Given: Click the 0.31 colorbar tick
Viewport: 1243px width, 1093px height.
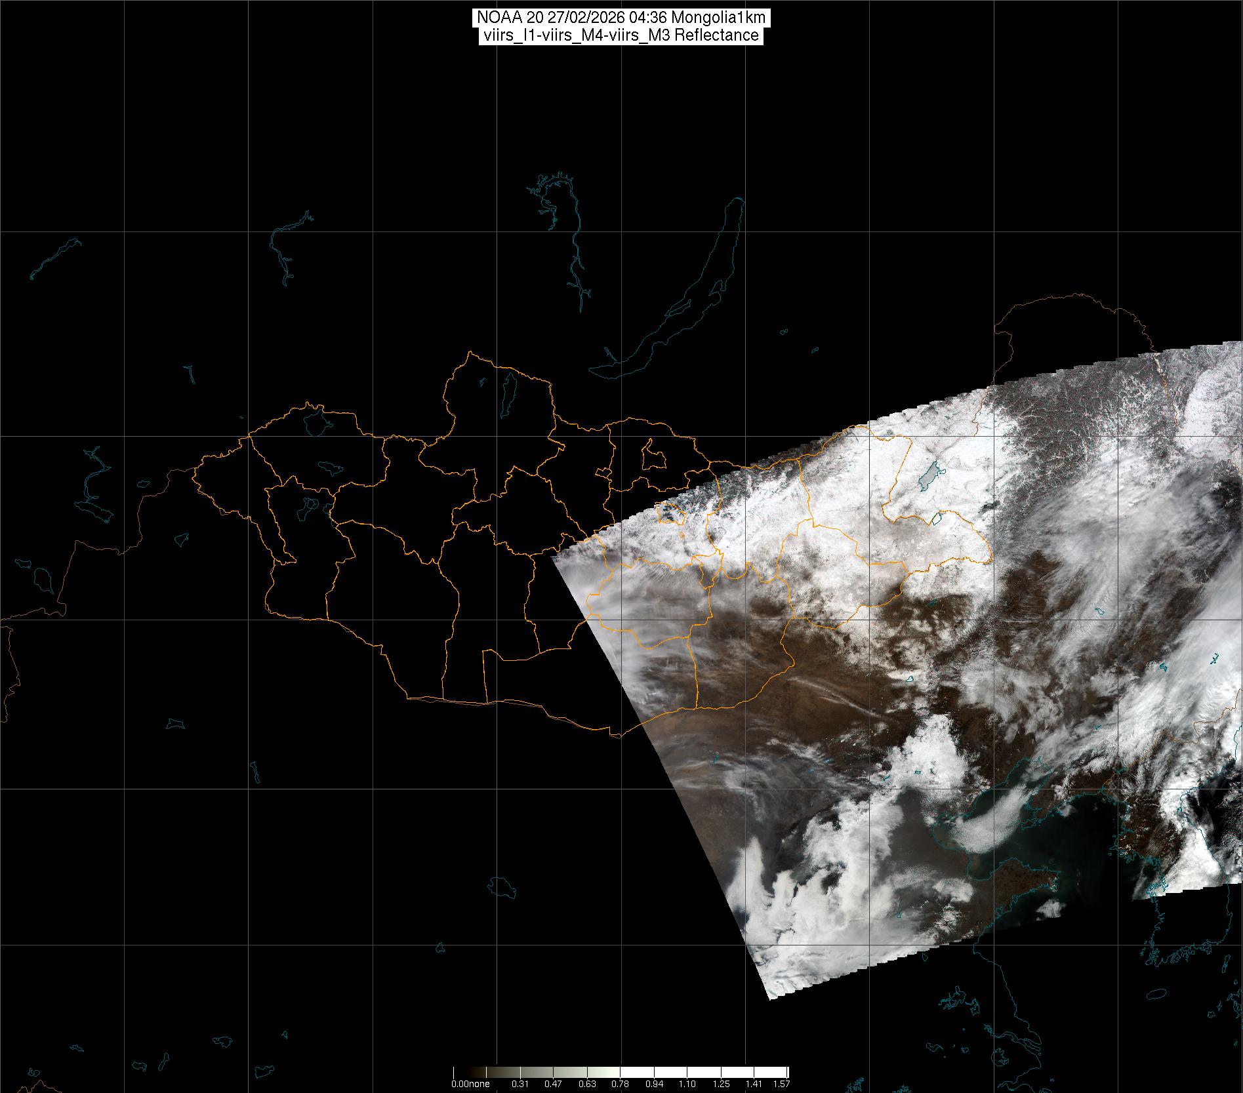Looking at the screenshot, I should (x=520, y=1084).
